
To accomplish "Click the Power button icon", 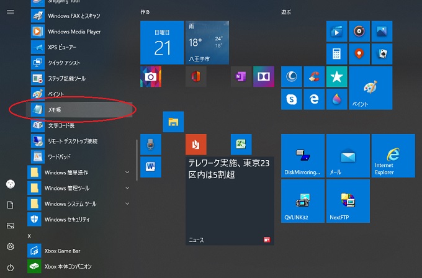I will [x=11, y=267].
